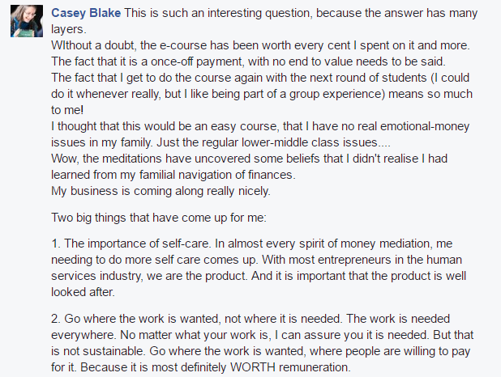Click the line mentioning 'entrepreneurs in the human'

pos(256,260)
